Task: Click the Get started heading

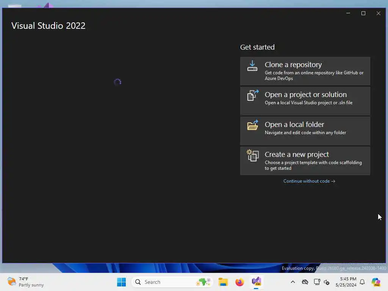Action: click(257, 47)
